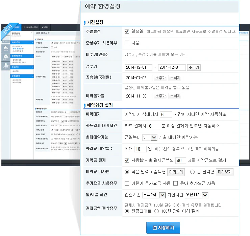Click the 공휴일 date field 2014-07-03

coord(139,78)
